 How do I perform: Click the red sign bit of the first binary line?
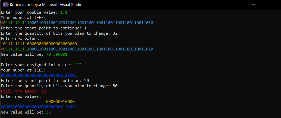(x=2, y=23)
